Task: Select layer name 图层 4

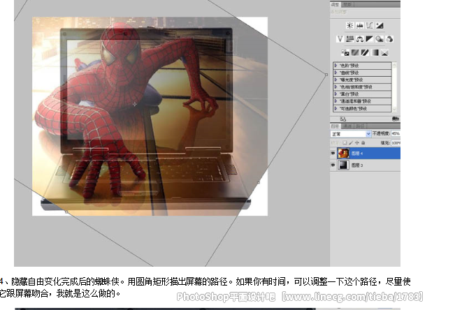Action: tap(357, 154)
